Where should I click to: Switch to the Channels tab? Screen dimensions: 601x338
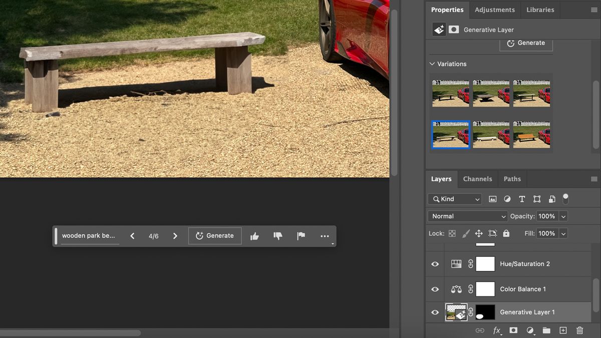point(477,179)
